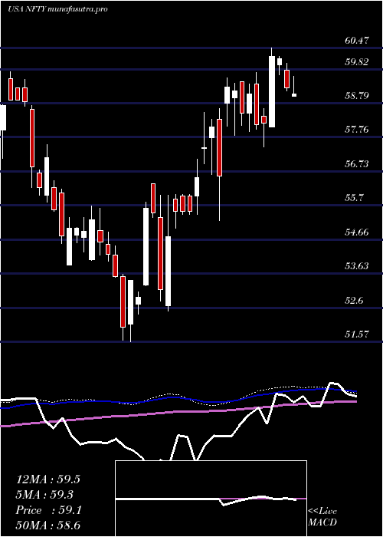Click the 56.73 price level label
This screenshot has height=537, width=383.
click(357, 163)
